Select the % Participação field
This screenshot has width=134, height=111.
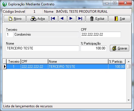94,48
